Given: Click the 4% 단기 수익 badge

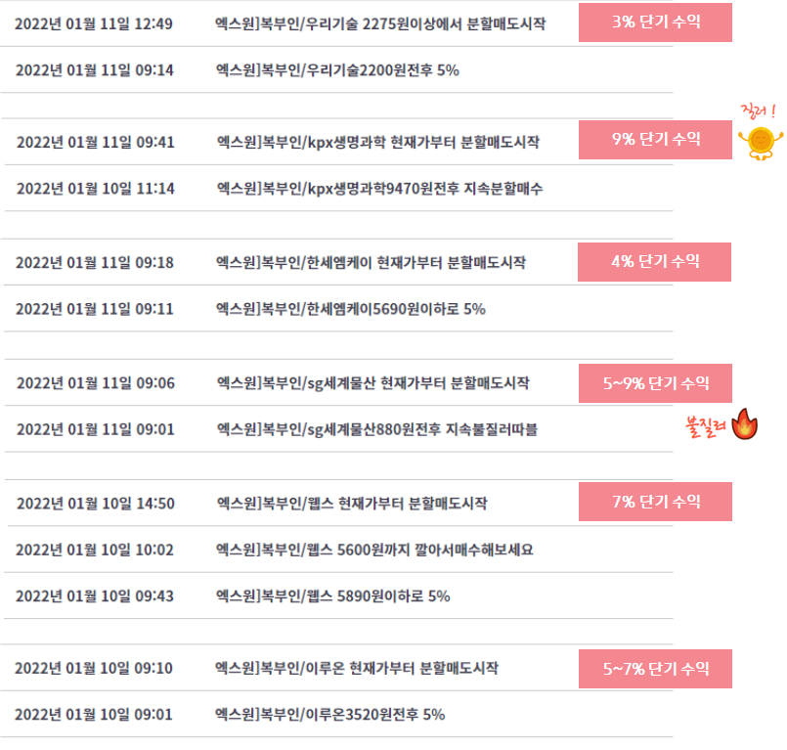Looking at the screenshot, I should point(654,262).
